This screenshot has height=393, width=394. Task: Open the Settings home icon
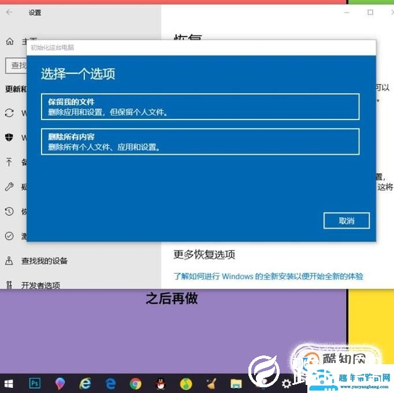tap(10, 42)
